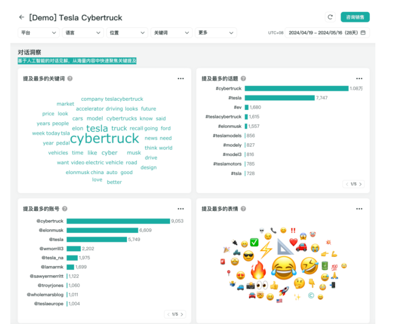Open the calendar icon in date range
Viewport: 394px width, 324px height.
coord(363,33)
